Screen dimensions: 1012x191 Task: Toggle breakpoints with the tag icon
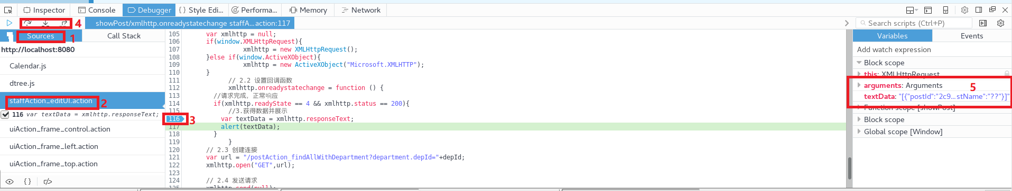pos(48,182)
